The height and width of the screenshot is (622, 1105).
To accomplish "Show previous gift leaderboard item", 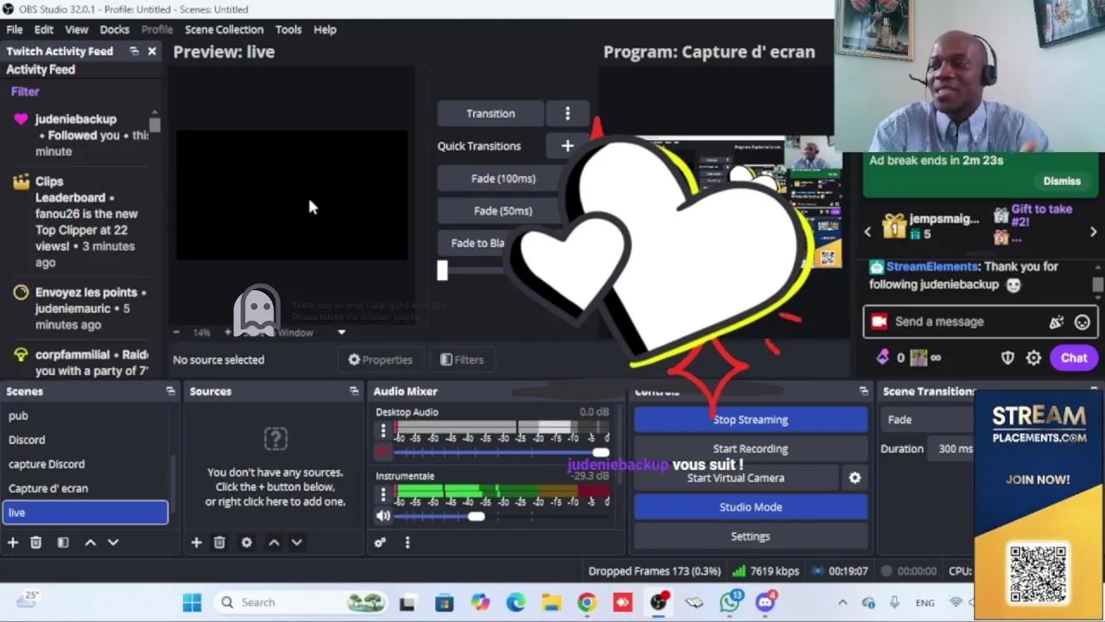I will pos(868,232).
